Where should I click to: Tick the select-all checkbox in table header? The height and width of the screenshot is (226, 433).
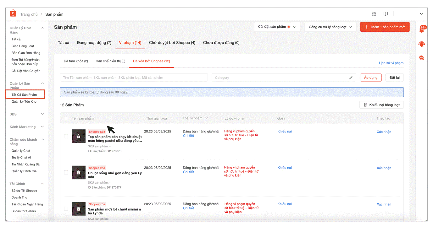pyautogui.click(x=66, y=118)
